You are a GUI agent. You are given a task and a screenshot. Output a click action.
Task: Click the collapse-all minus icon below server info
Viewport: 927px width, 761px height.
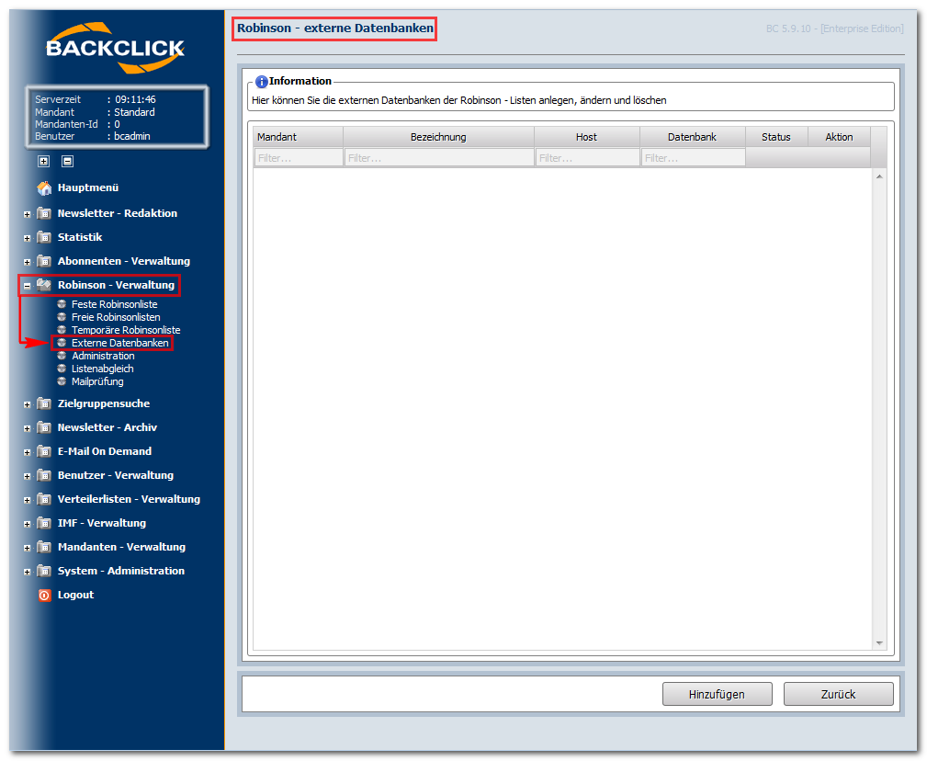(x=67, y=161)
